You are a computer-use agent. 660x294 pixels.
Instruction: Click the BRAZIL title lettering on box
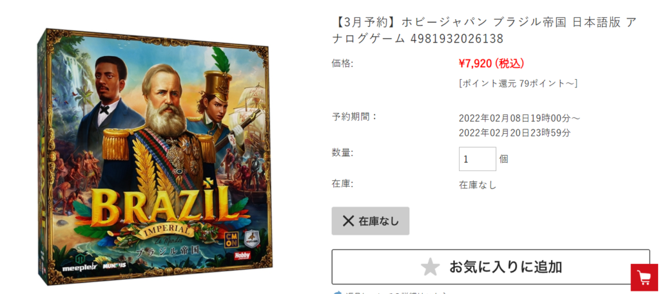(x=160, y=205)
